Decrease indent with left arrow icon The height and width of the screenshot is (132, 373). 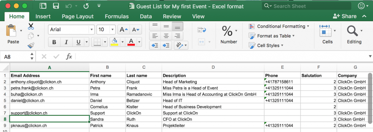point(155,45)
